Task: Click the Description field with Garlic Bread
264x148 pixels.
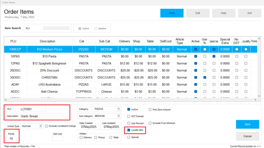Action: point(35,116)
